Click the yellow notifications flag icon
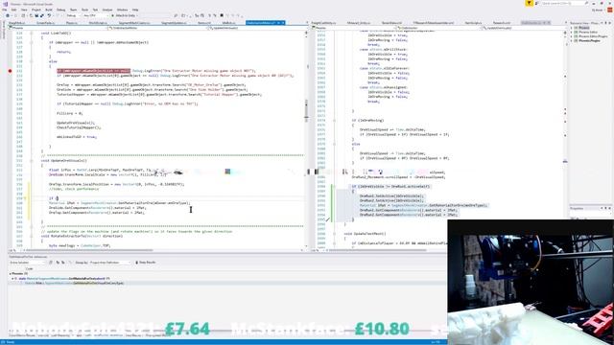 pyautogui.click(x=529, y=3)
